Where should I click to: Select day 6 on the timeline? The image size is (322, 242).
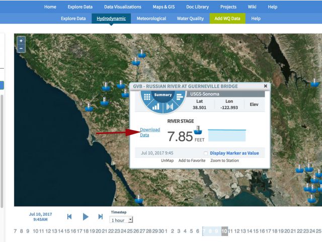point(198,231)
